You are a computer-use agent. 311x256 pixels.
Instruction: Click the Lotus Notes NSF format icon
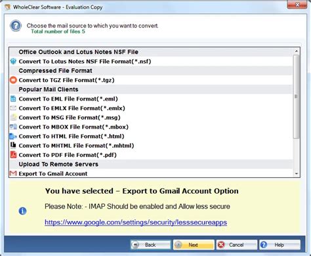click(x=13, y=61)
